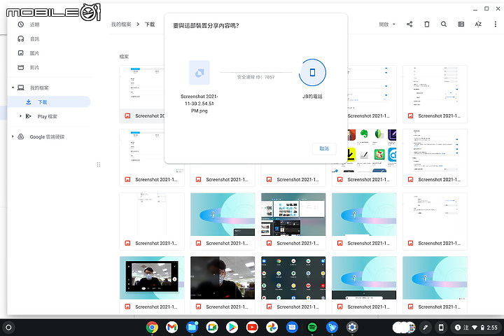Click the share icon in the Files toolbar
This screenshot has width=504, height=336.
click(409, 24)
